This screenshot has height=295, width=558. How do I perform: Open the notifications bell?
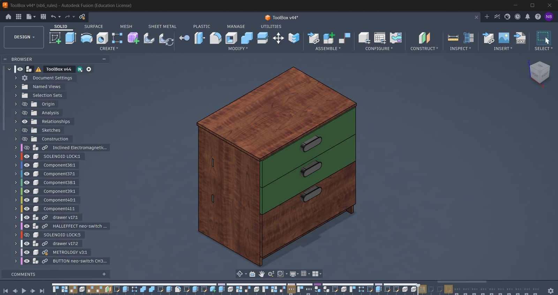528,17
